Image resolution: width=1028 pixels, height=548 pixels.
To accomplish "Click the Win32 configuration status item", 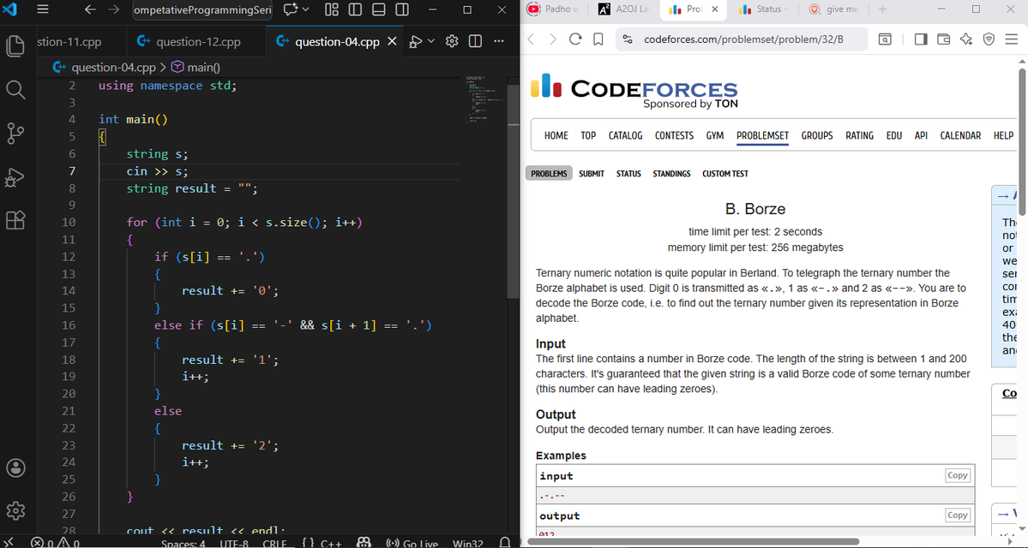I will coord(468,543).
